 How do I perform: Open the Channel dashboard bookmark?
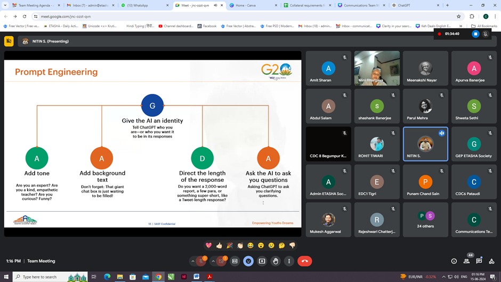[x=175, y=26]
